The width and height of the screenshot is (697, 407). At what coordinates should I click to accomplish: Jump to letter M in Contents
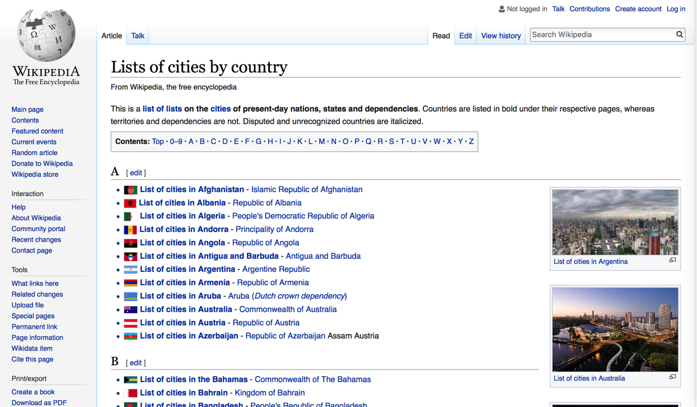322,141
